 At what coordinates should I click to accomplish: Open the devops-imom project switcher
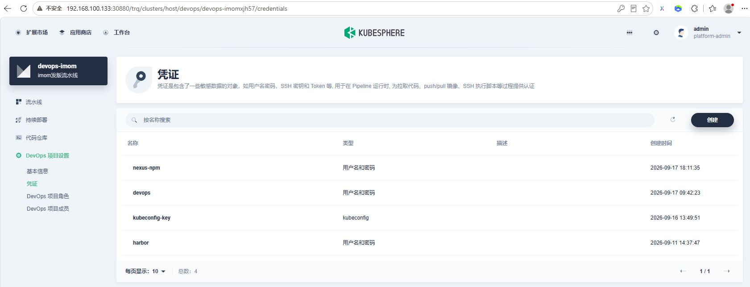click(58, 71)
